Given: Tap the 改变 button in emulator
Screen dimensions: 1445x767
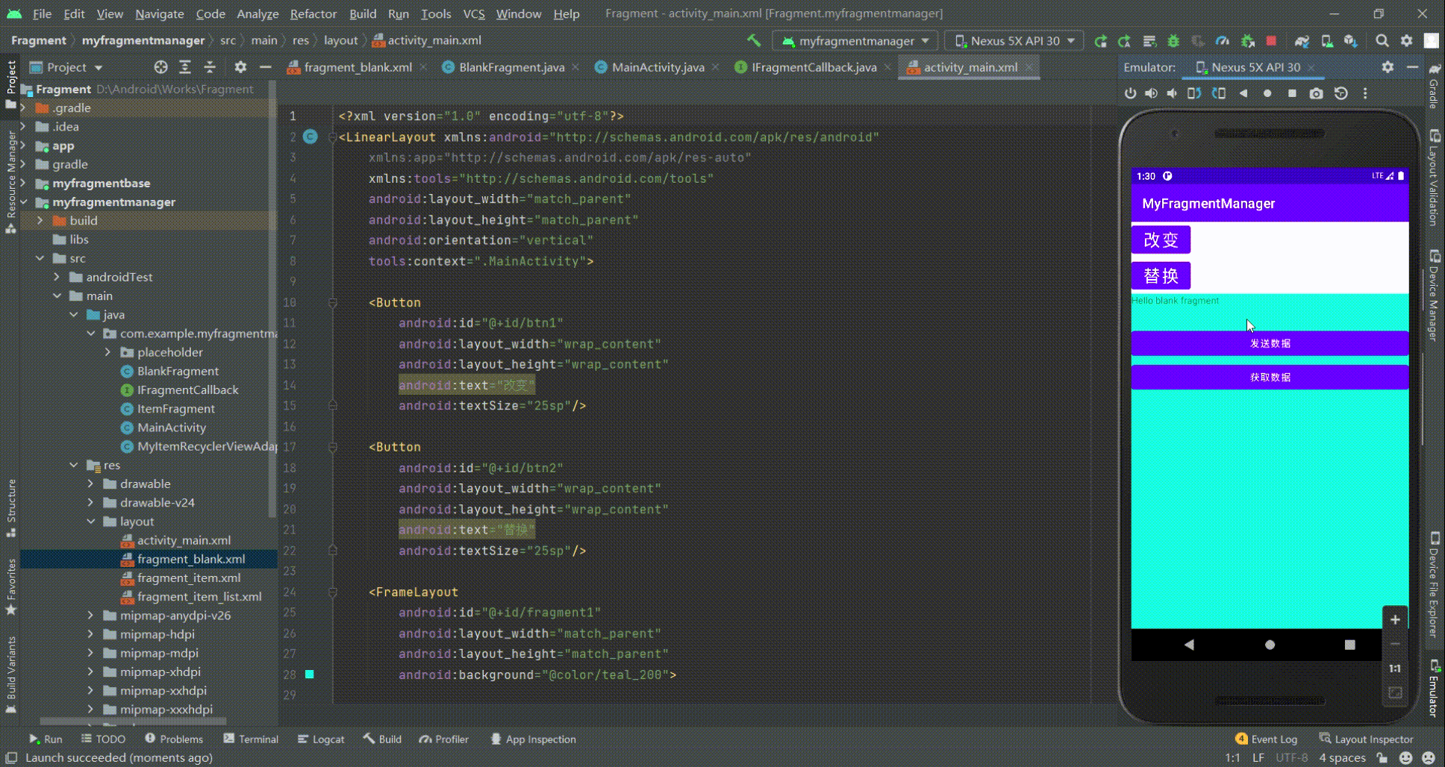Looking at the screenshot, I should 1161,240.
